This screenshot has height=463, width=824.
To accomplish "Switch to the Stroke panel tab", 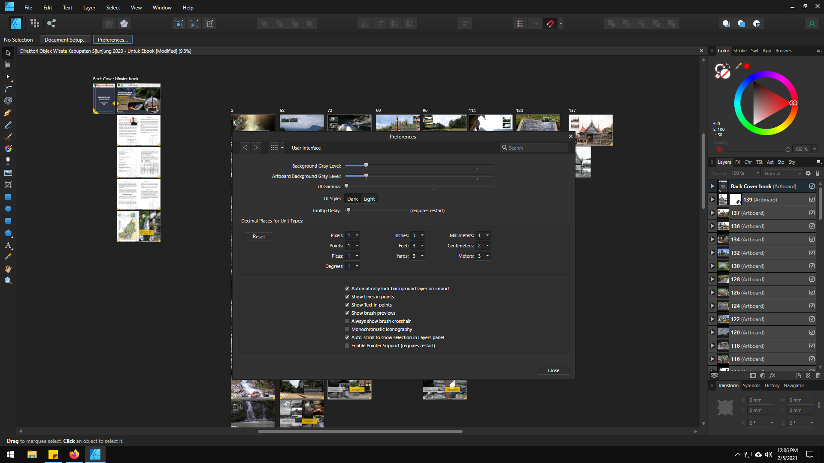I will [739, 51].
